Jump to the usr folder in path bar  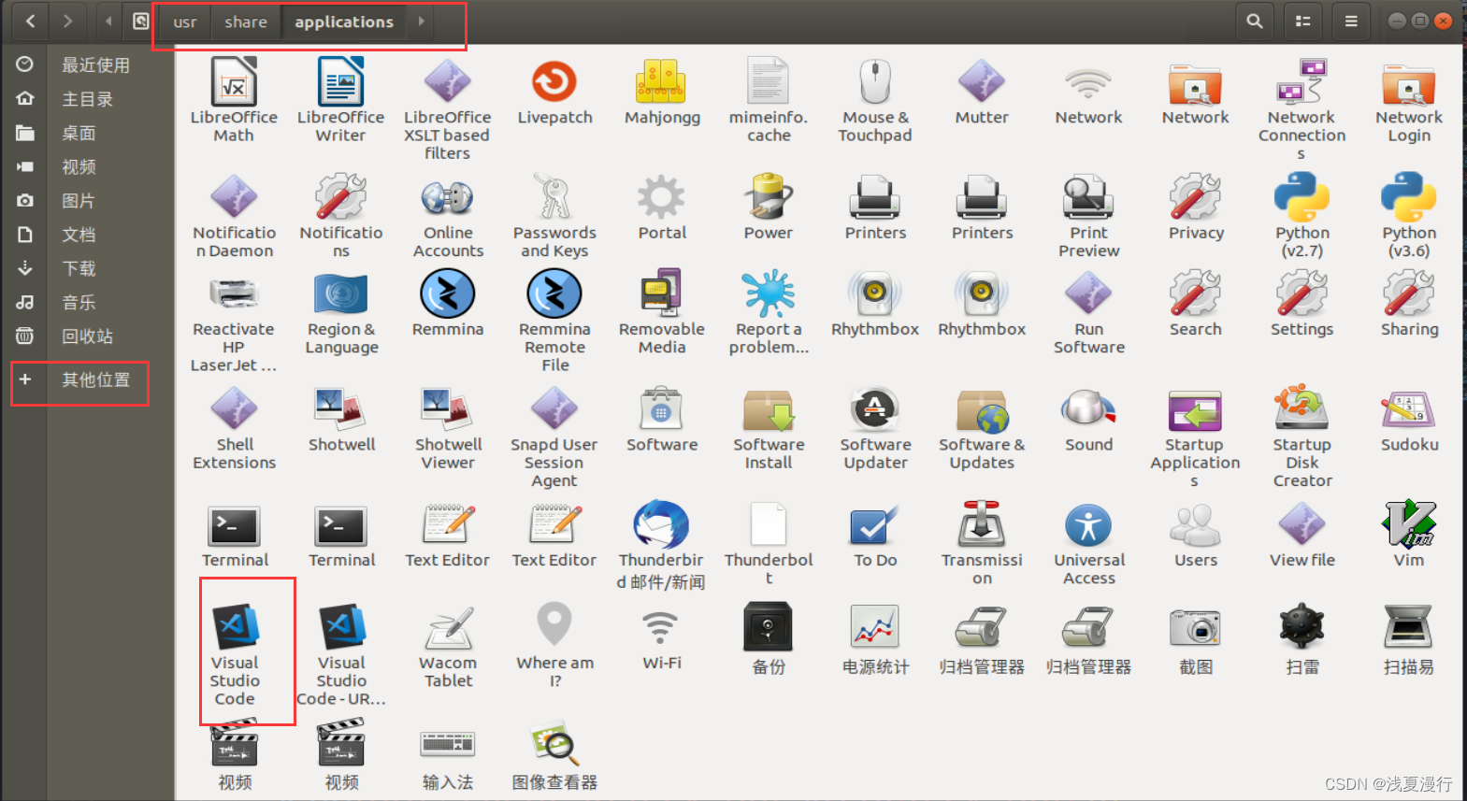click(x=185, y=21)
